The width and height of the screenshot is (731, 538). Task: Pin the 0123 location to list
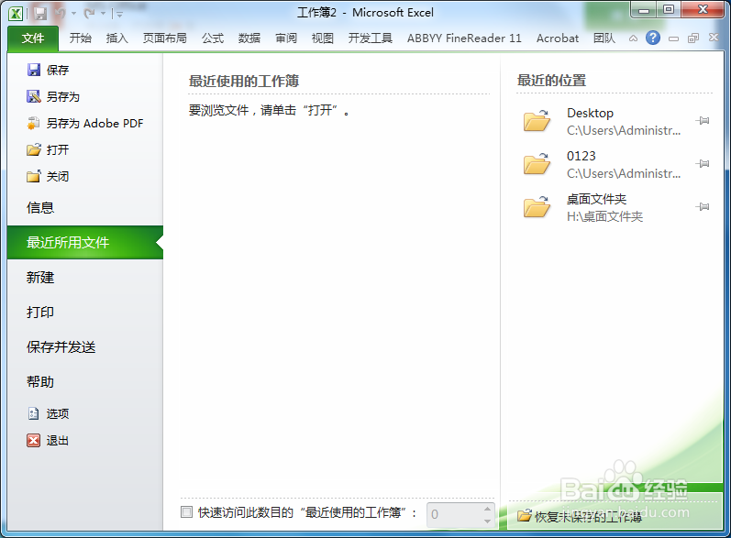pos(703,163)
